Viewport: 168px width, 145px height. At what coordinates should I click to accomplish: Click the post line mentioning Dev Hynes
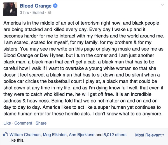click(79, 55)
